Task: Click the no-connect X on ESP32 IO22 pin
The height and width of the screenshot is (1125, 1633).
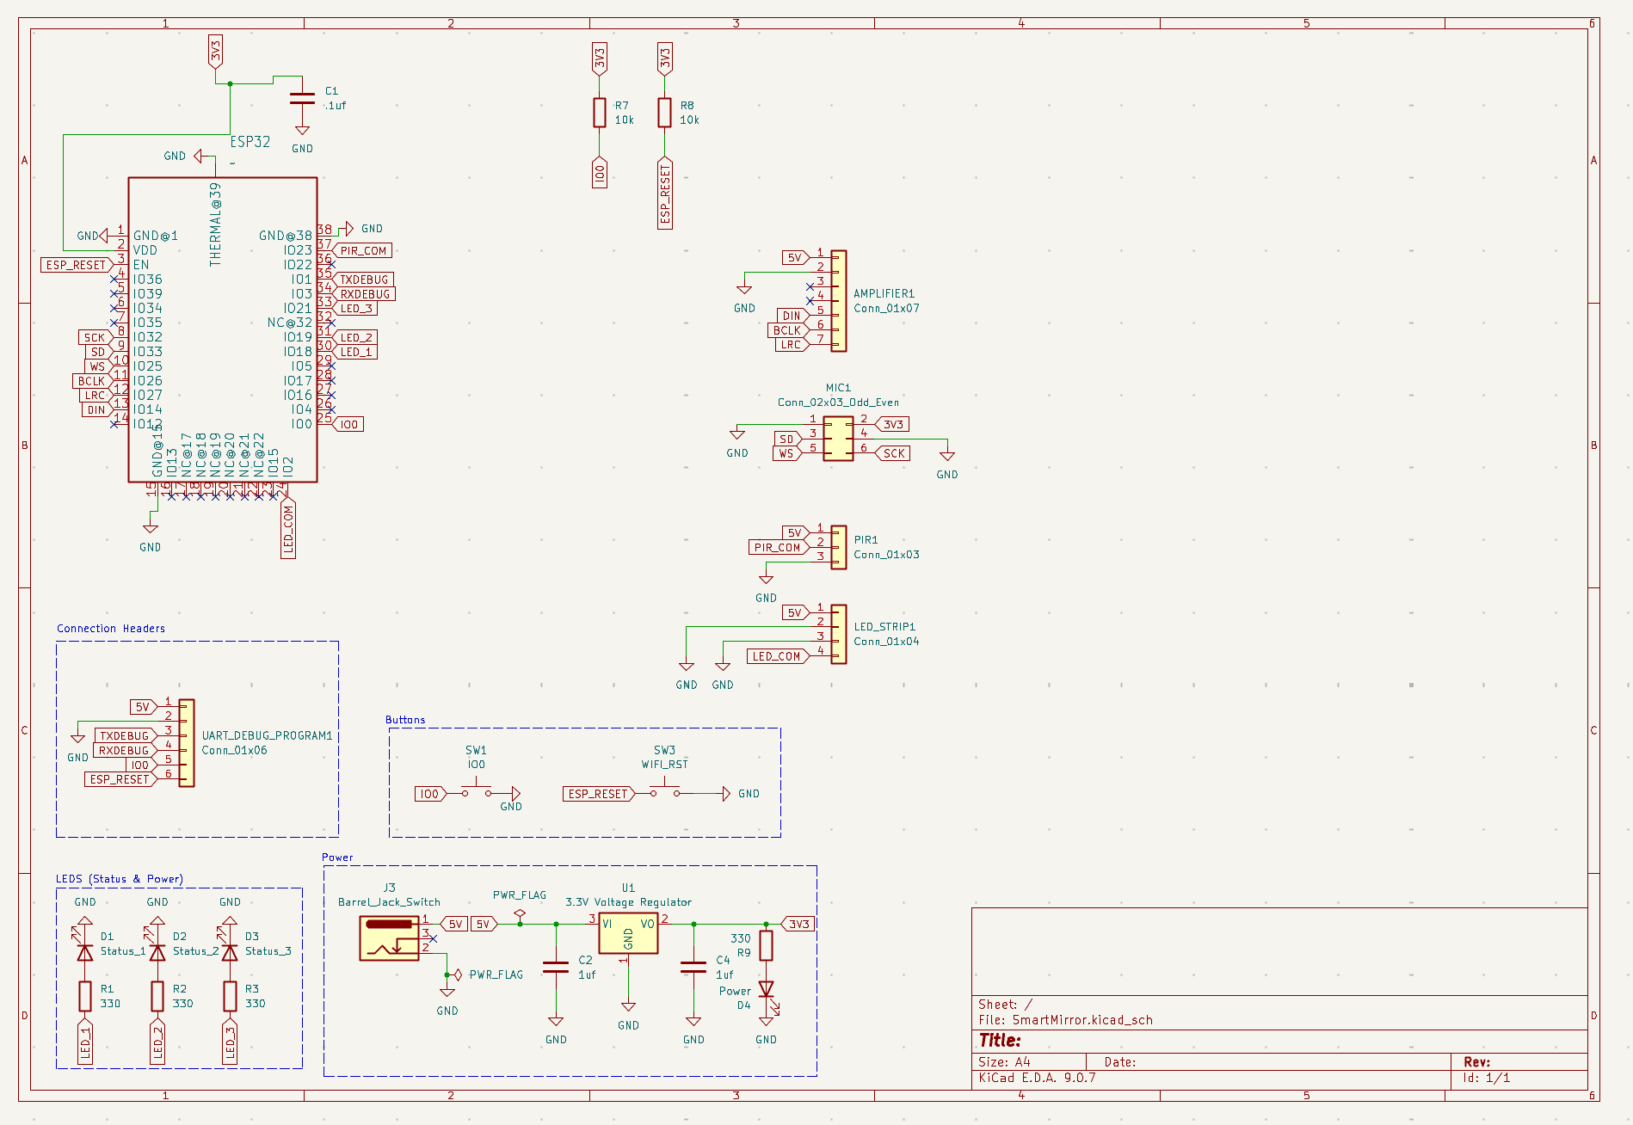Action: 331,265
